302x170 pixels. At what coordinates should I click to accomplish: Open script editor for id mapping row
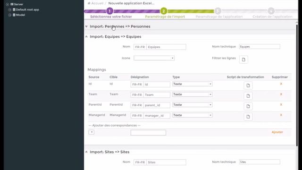point(248,85)
